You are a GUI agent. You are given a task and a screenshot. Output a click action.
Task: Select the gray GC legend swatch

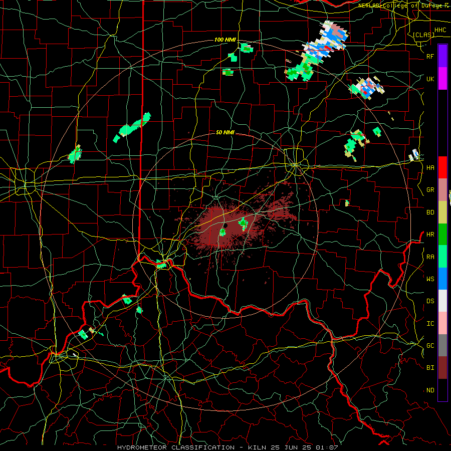pos(442,345)
